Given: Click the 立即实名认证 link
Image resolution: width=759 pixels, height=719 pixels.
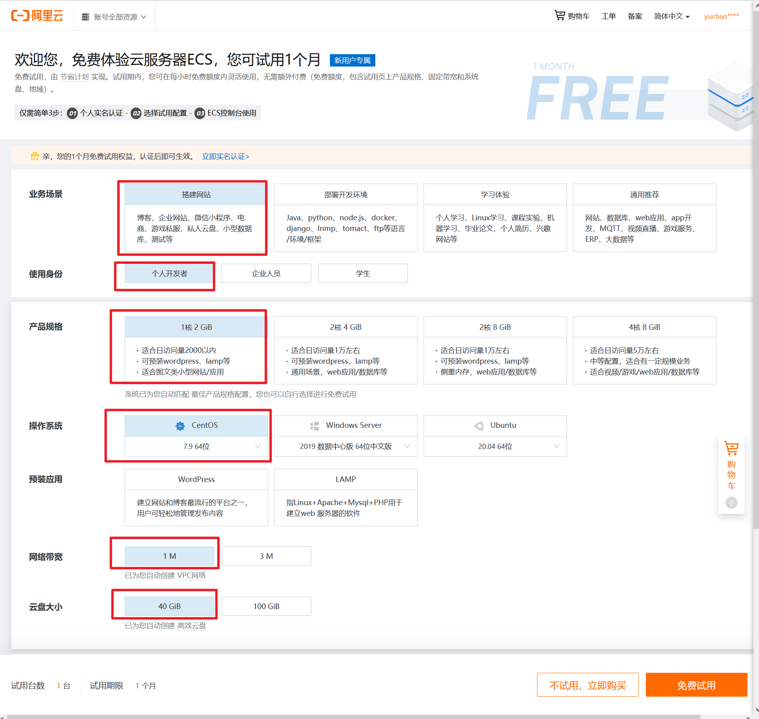Looking at the screenshot, I should pos(226,157).
